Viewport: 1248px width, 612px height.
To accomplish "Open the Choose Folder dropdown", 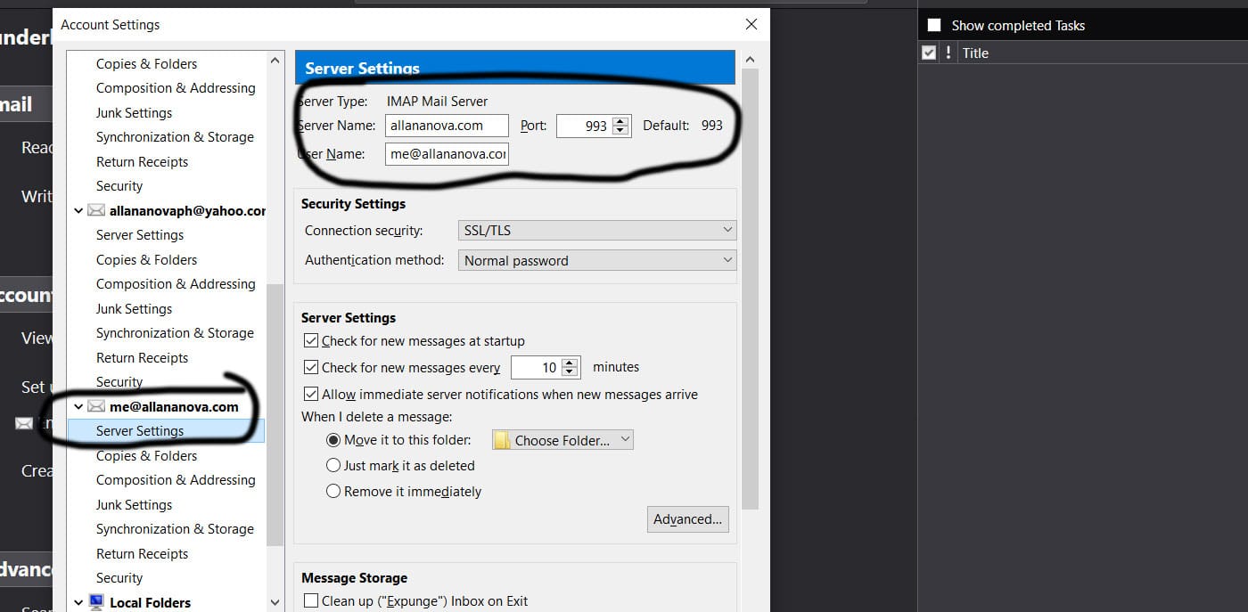I will (562, 440).
